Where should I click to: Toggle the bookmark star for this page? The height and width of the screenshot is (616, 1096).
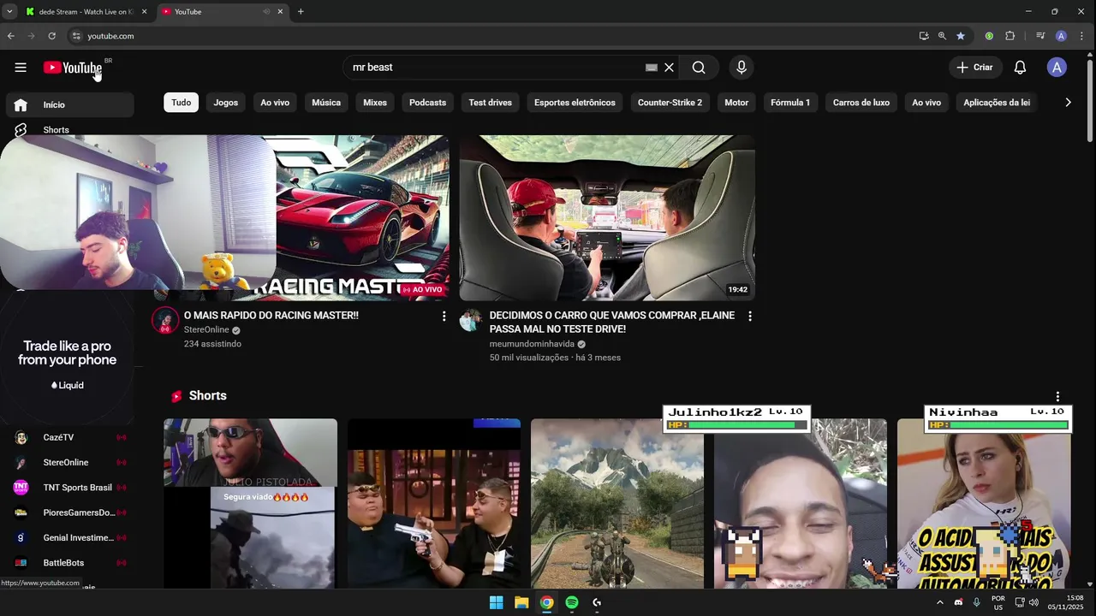961,36
